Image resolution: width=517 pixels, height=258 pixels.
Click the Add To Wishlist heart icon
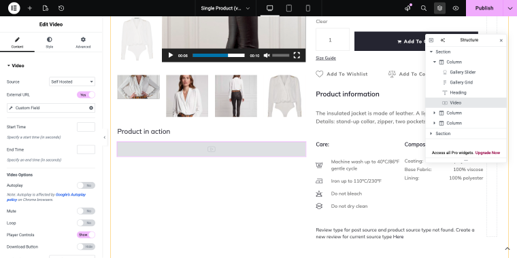tap(320, 74)
